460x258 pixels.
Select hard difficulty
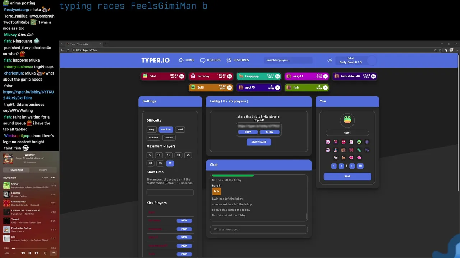pos(180,129)
